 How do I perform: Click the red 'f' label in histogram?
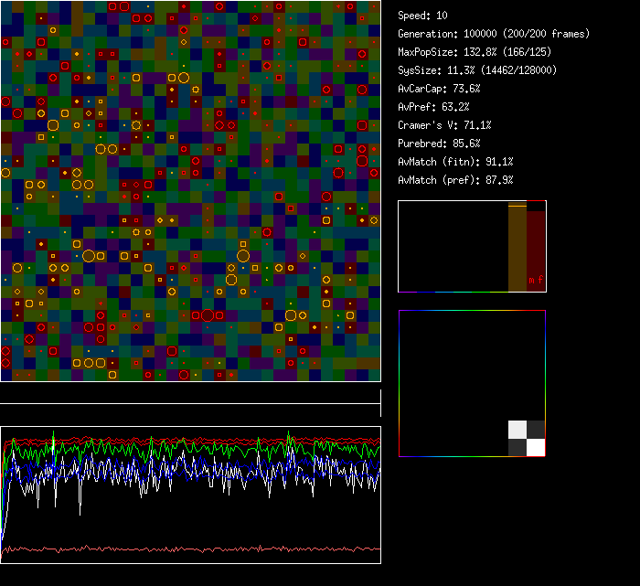tap(540, 280)
